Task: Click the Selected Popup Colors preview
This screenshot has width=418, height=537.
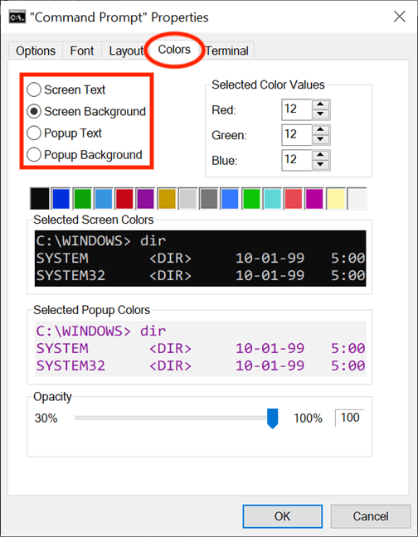Action: [x=200, y=348]
